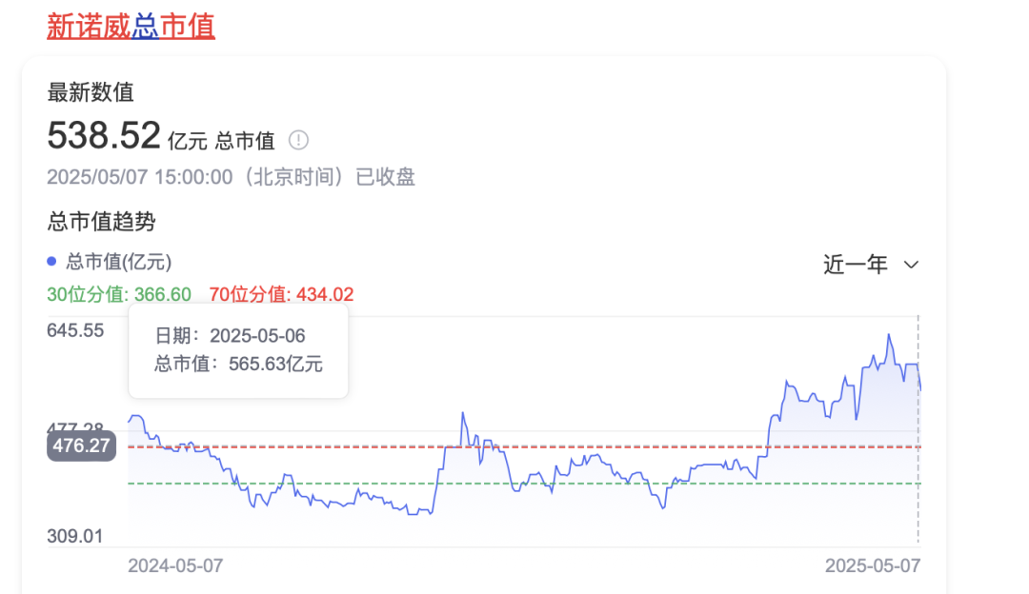Click the 最新数值 heading
The image size is (1029, 594).
(x=91, y=92)
